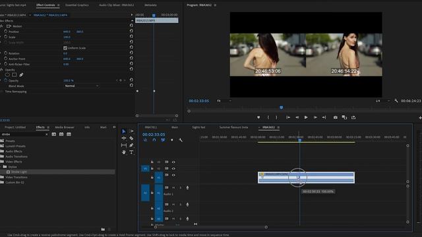Go to Out point
The width and height of the screenshot is (422, 237).
click(x=324, y=117)
